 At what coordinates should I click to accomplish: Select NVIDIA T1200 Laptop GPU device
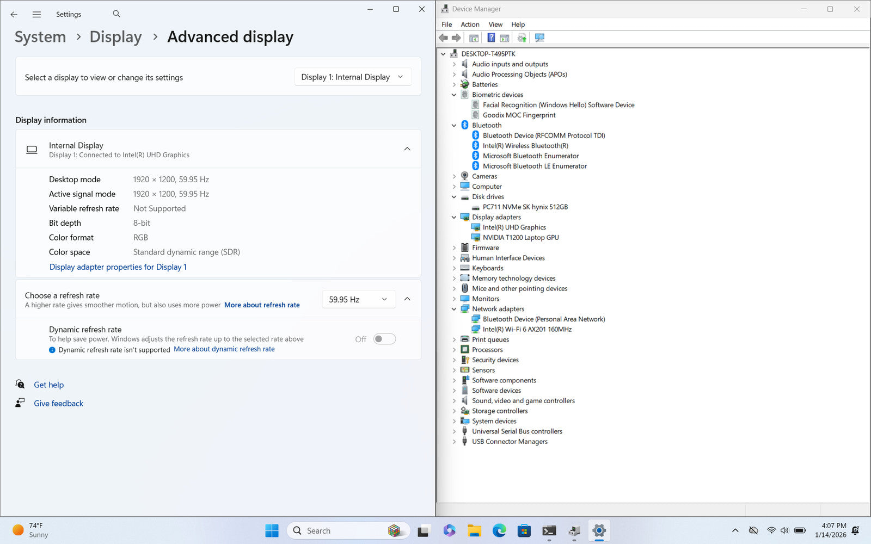tap(520, 238)
